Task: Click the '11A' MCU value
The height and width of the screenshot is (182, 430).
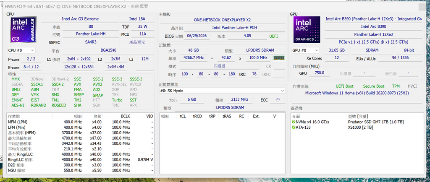Action: 143,34
